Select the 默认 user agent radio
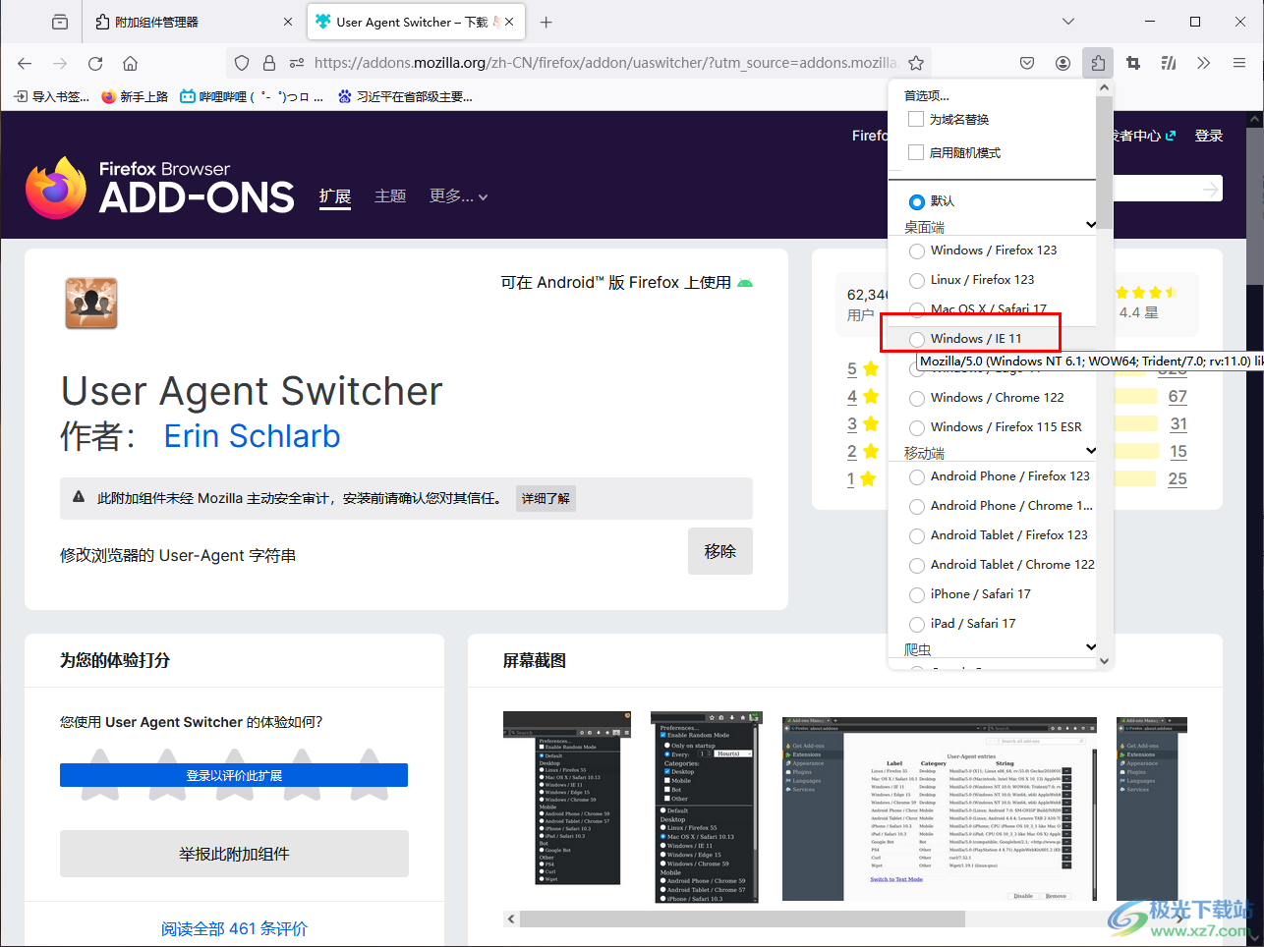 click(917, 201)
